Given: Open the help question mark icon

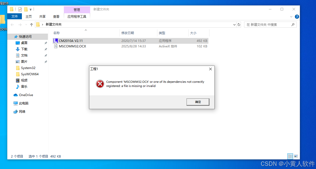Looking at the screenshot, I should click(297, 17).
